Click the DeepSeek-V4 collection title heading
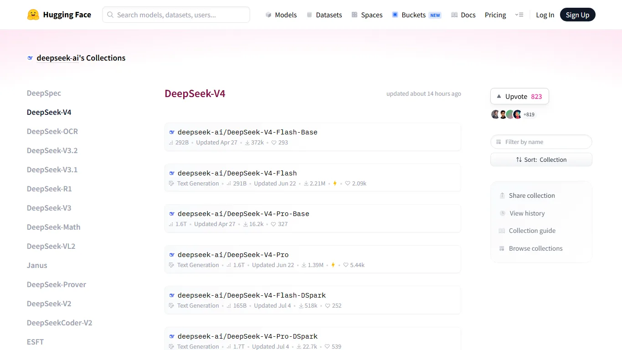Viewport: 622px width, 350px height. tap(195, 93)
